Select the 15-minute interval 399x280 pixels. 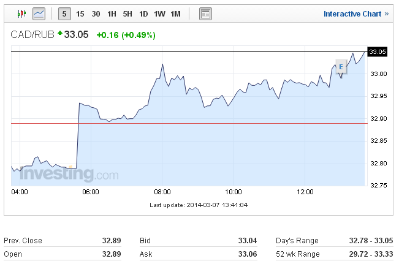pyautogui.click(x=80, y=13)
